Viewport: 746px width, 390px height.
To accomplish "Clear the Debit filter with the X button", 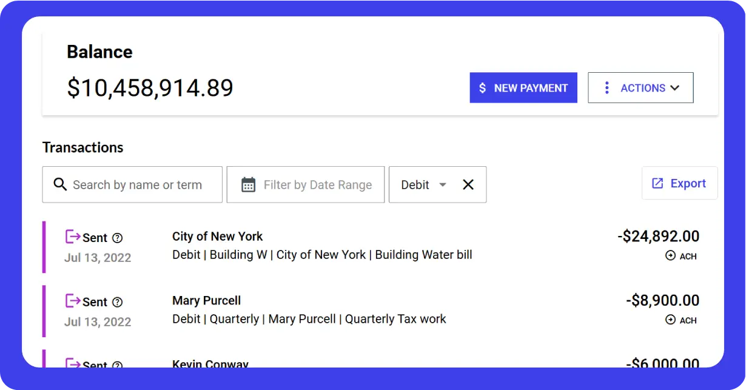I will (468, 184).
